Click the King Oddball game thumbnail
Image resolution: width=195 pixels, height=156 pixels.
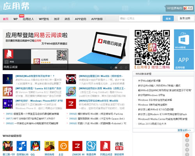pyautogui.click(x=71, y=91)
